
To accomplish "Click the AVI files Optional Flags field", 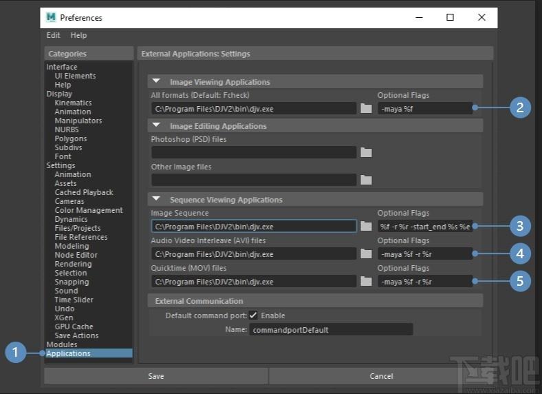I will point(425,254).
